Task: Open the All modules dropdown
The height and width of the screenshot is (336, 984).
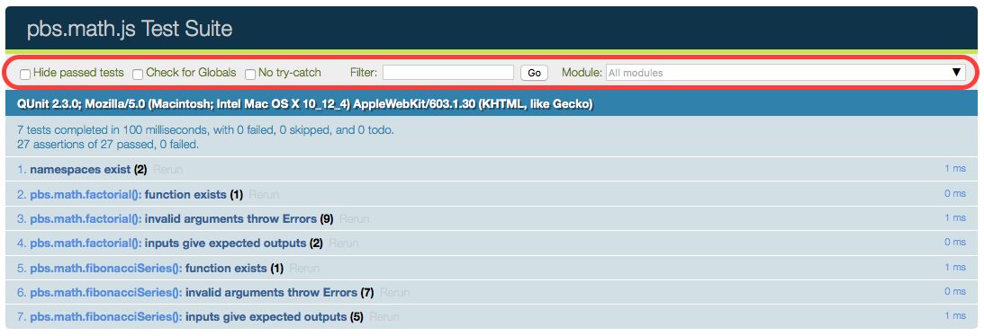Action: click(x=785, y=73)
